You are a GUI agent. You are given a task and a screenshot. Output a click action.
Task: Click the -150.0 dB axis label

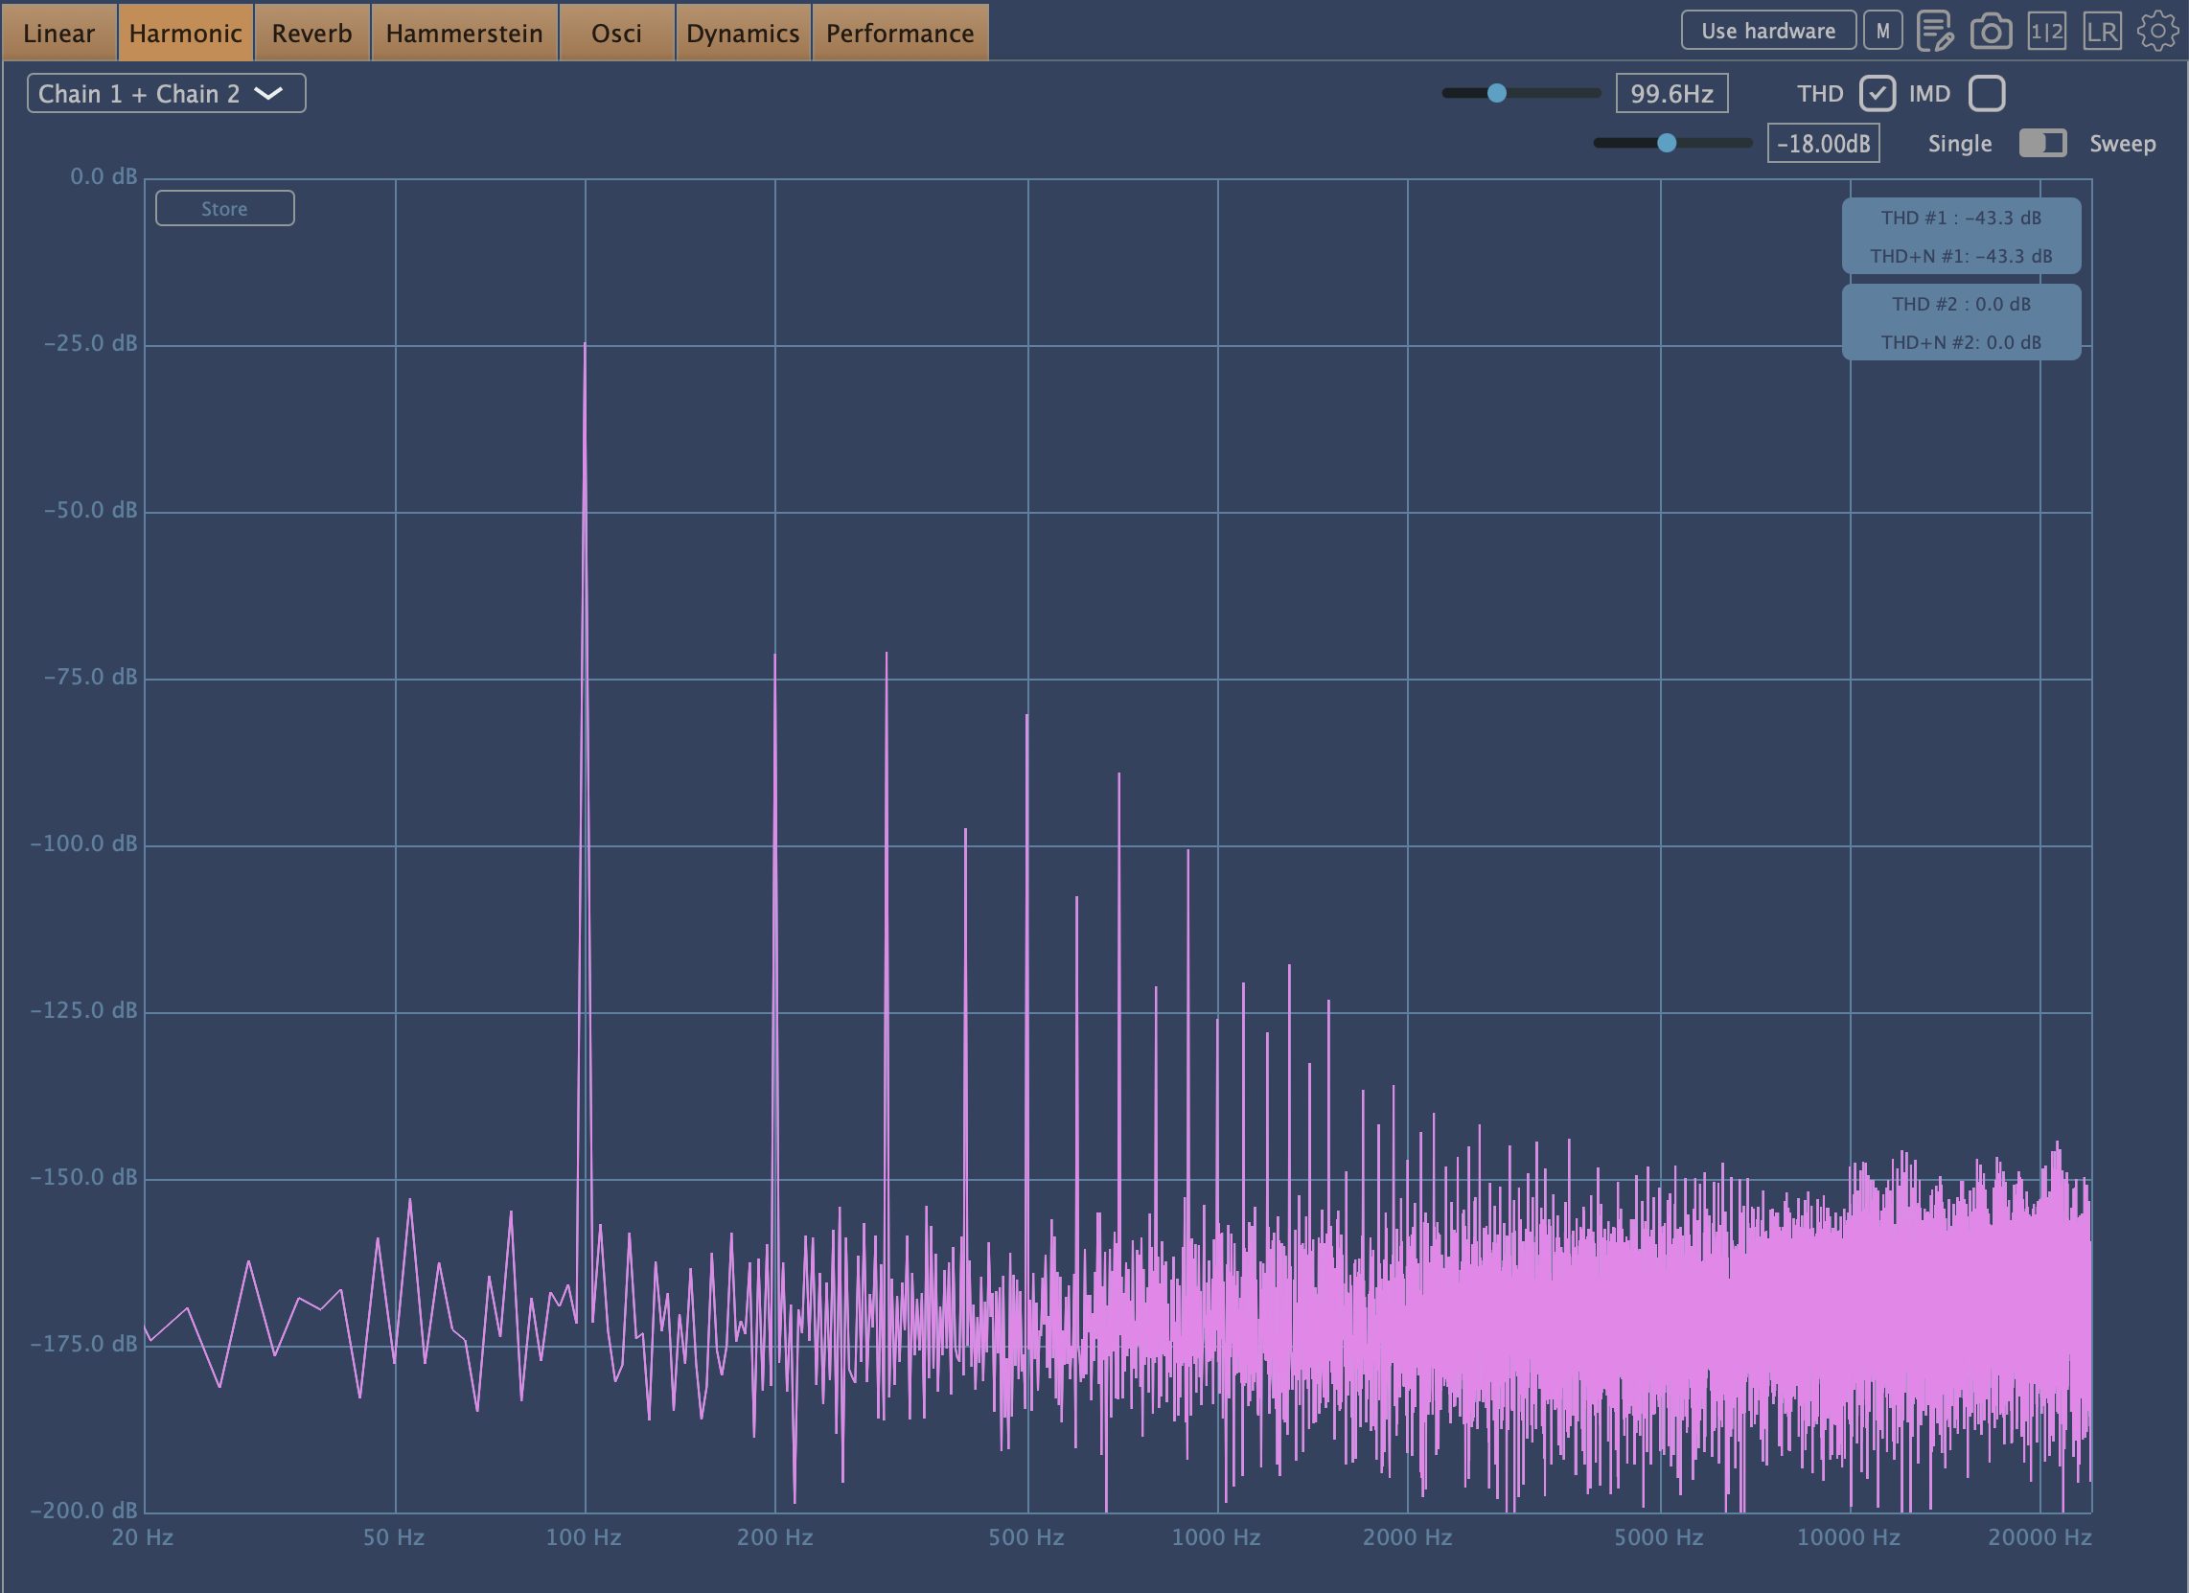(84, 1178)
